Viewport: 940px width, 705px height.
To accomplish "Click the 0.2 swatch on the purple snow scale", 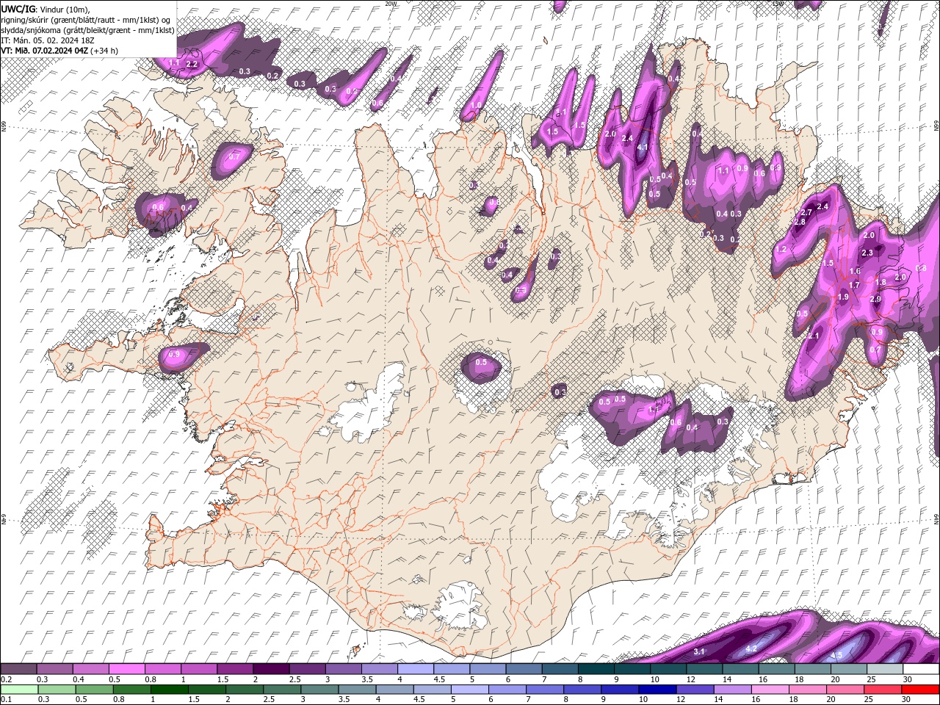I will click(x=18, y=669).
